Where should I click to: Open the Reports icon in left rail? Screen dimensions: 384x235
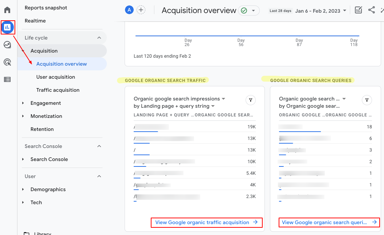7,28
